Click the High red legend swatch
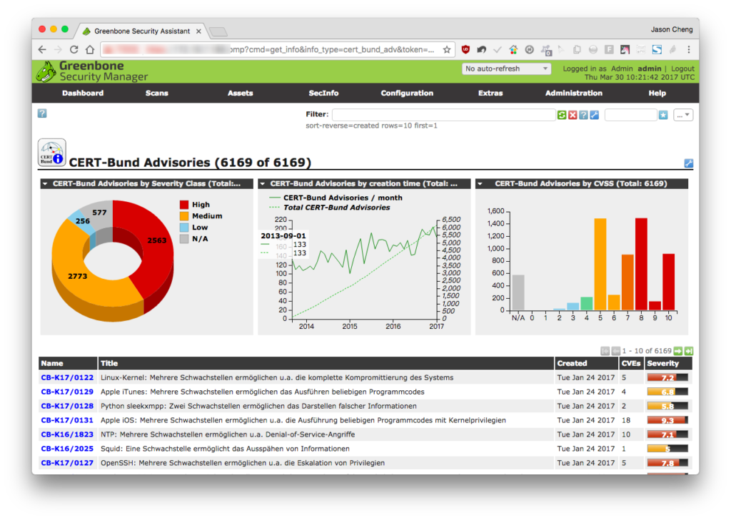The height and width of the screenshot is (520, 731). [184, 205]
